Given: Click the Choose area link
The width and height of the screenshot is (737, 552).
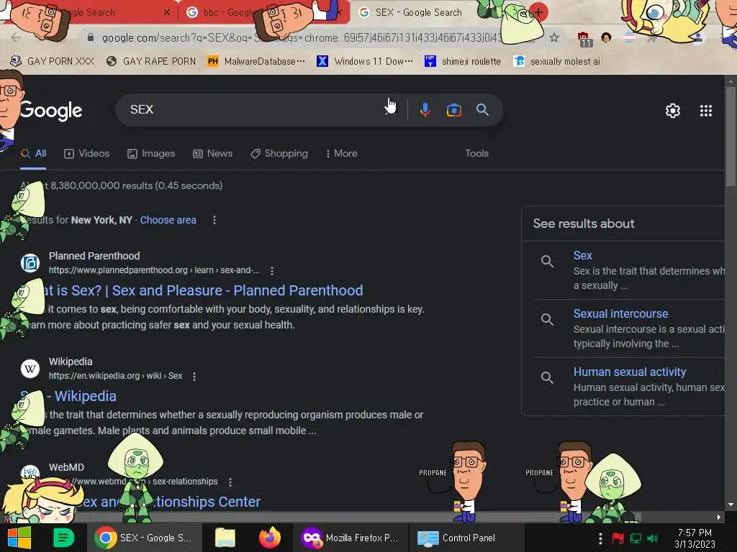Looking at the screenshot, I should tap(168, 220).
